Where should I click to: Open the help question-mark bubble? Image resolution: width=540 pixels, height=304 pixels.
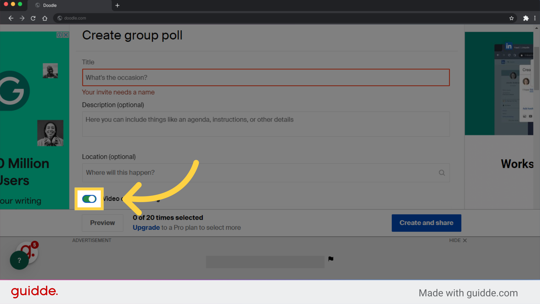coord(19,260)
